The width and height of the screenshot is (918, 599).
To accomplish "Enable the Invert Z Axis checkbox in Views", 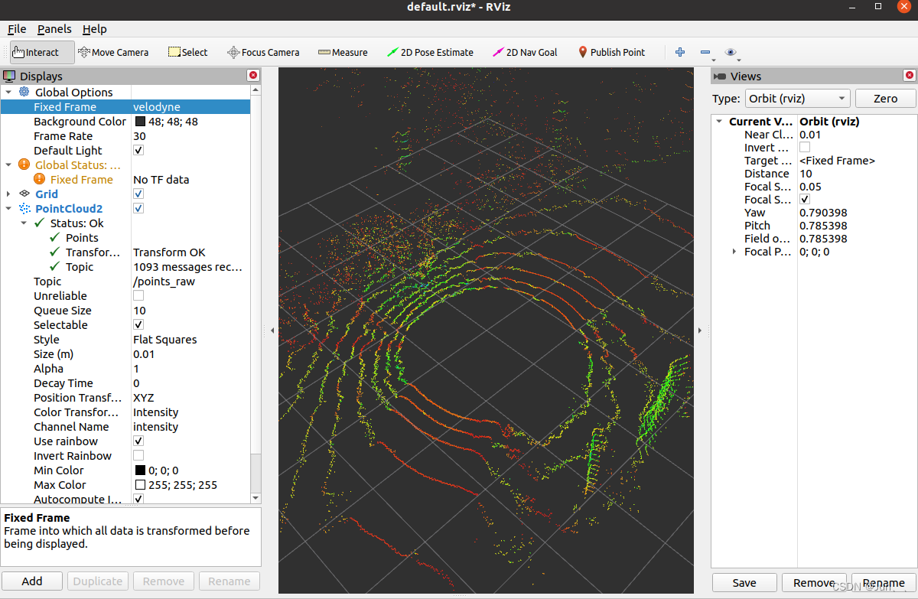I will click(805, 147).
